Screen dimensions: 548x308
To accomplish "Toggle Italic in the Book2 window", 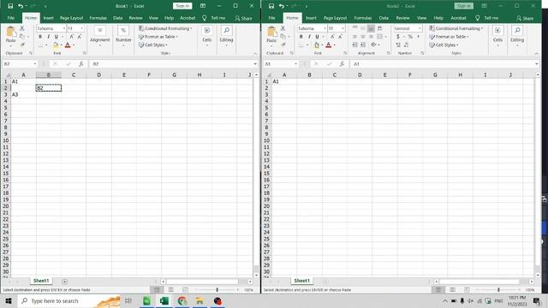I will tap(309, 37).
